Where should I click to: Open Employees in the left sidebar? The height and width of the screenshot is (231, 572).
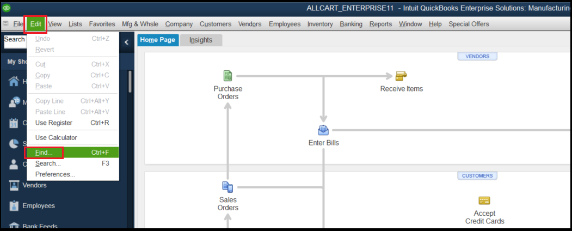38,206
